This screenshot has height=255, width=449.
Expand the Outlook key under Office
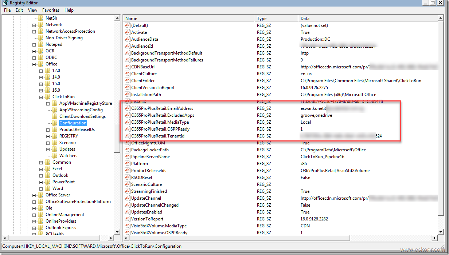[41, 175]
